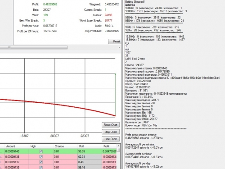
Task: Select the Amount cell 0.00009138
Action: (x=17, y=157)
